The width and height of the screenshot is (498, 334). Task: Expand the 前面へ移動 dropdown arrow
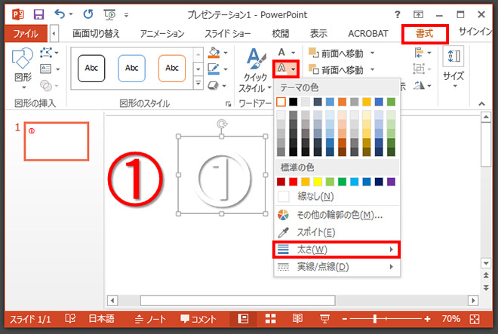click(x=372, y=53)
